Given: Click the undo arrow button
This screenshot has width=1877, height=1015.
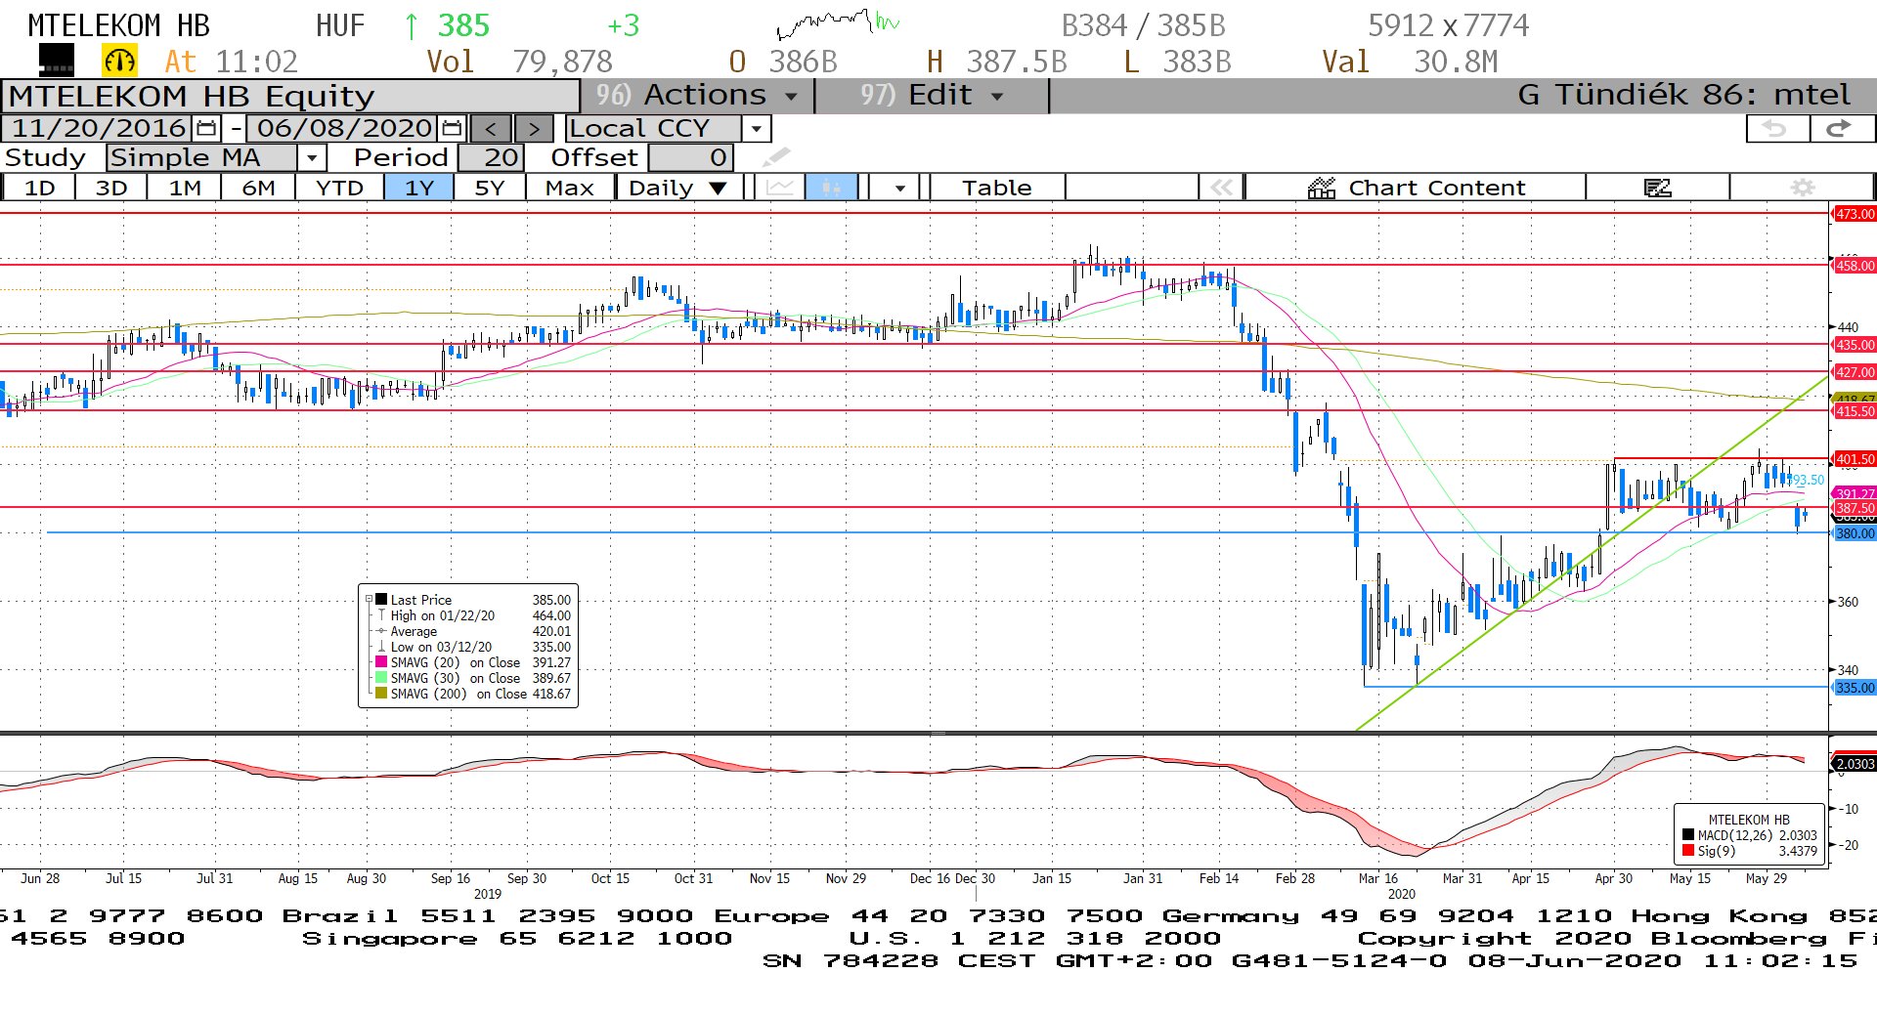Looking at the screenshot, I should point(1775,129).
